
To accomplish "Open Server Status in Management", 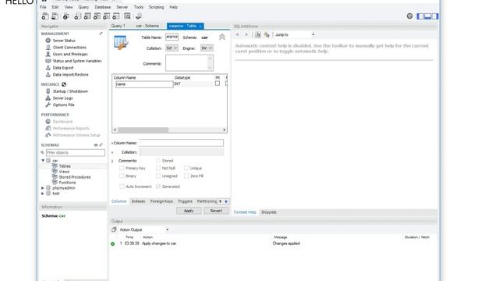I will [64, 41].
